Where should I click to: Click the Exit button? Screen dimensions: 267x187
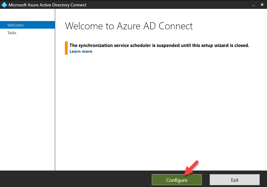[x=234, y=180]
